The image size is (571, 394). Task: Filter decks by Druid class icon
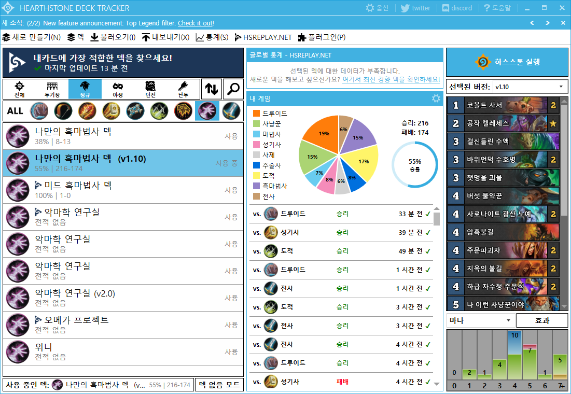pos(39,111)
